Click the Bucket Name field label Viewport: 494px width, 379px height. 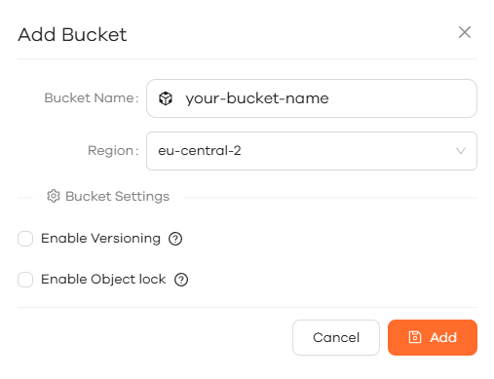92,98
